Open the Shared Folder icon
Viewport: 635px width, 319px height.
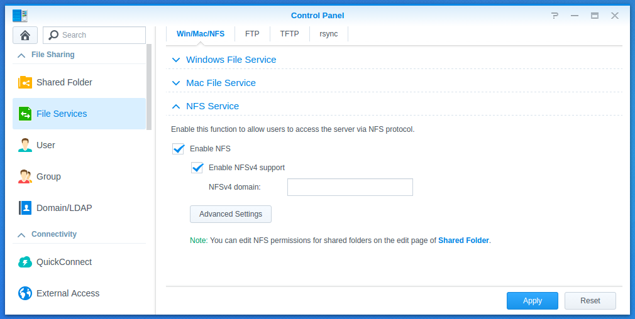pos(25,82)
